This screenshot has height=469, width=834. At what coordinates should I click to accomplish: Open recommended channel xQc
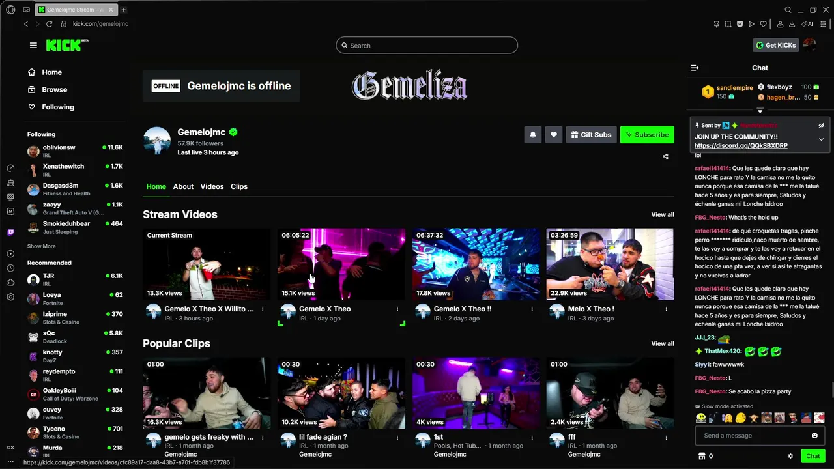(x=75, y=337)
